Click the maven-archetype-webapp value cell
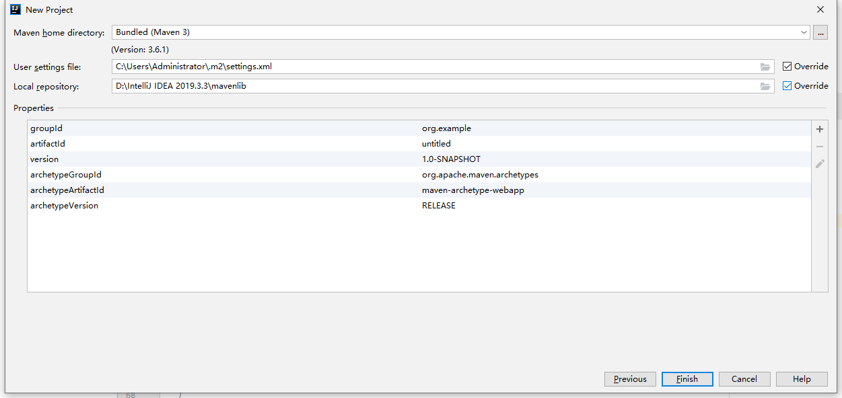 pos(473,190)
